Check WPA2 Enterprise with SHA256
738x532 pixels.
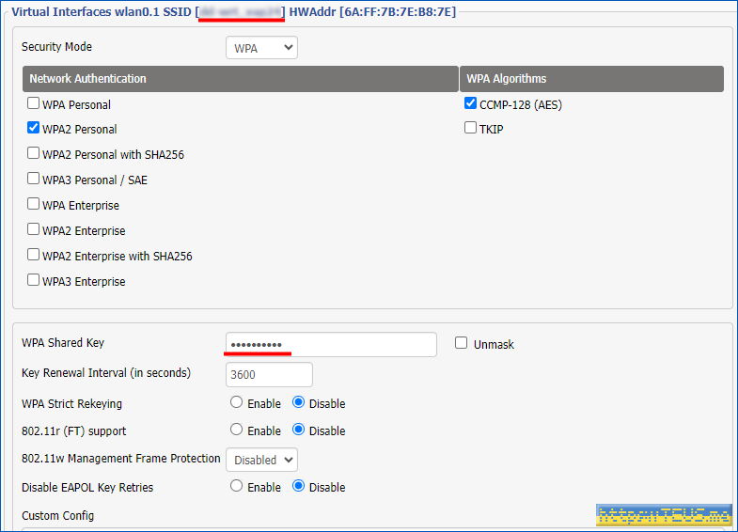pos(34,256)
